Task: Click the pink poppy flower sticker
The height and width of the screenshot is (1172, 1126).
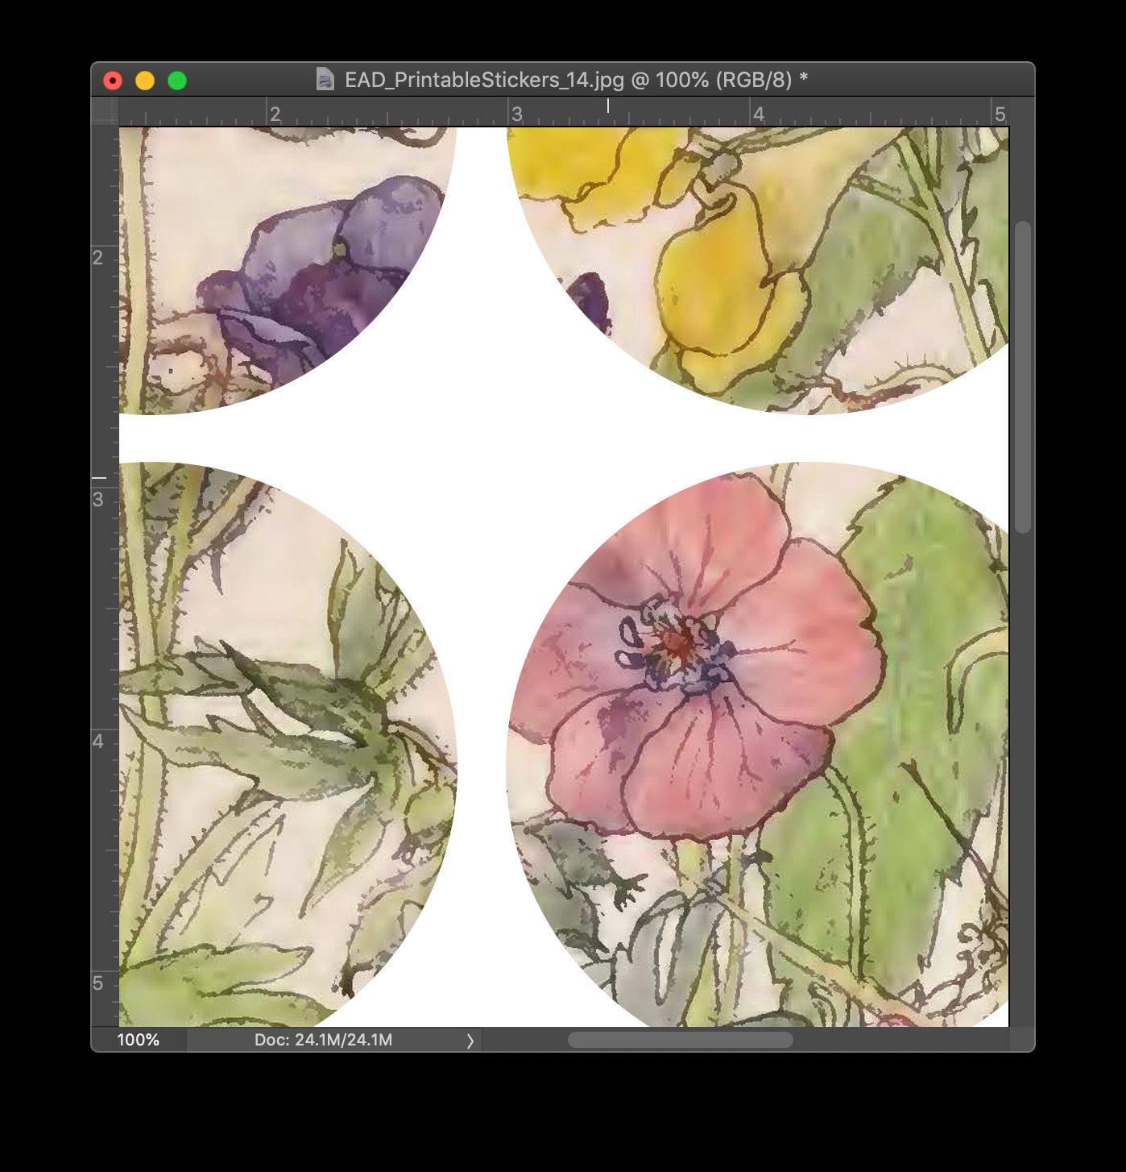Action: tap(757, 745)
